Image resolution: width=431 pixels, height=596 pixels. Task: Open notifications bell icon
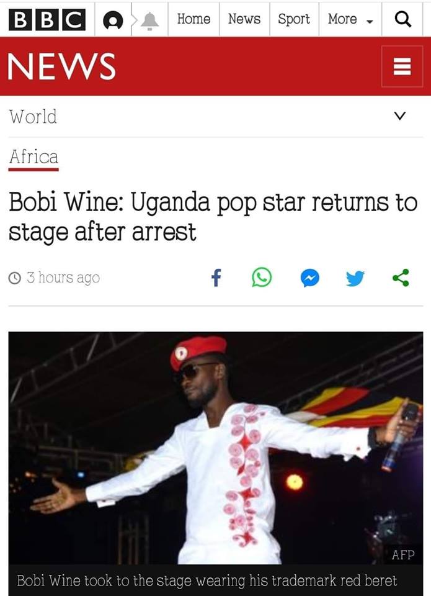[150, 20]
